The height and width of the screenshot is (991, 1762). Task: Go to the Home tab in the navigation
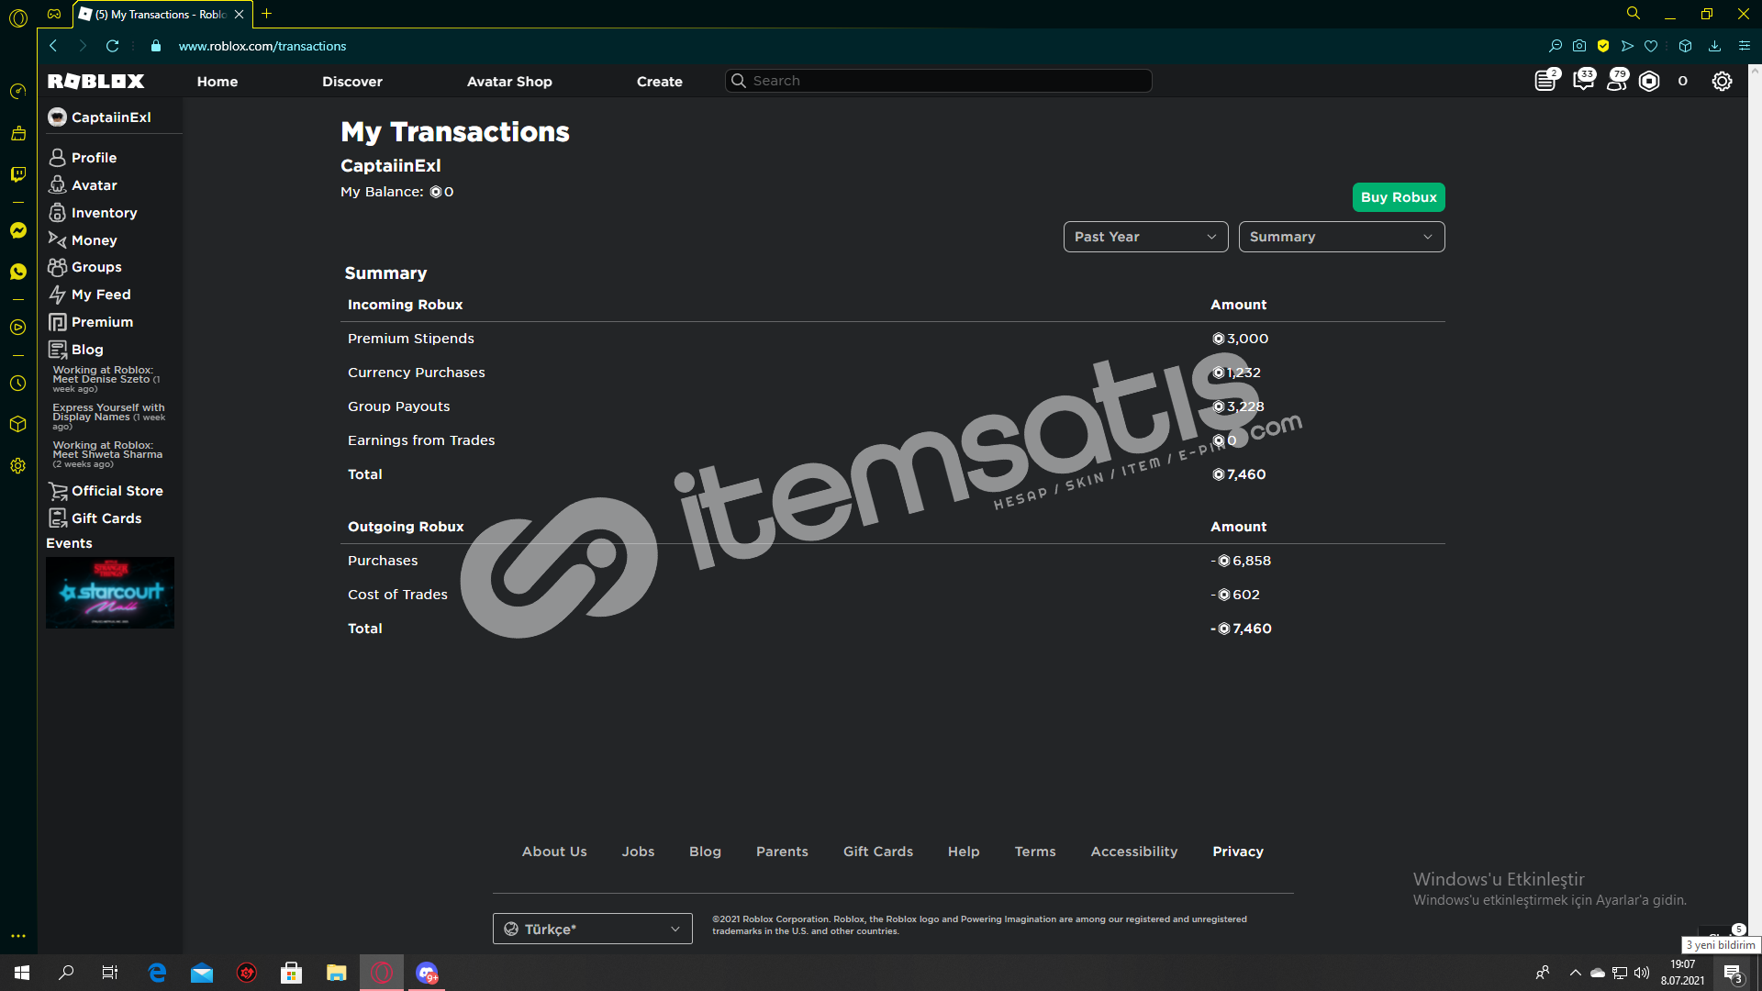pos(217,82)
